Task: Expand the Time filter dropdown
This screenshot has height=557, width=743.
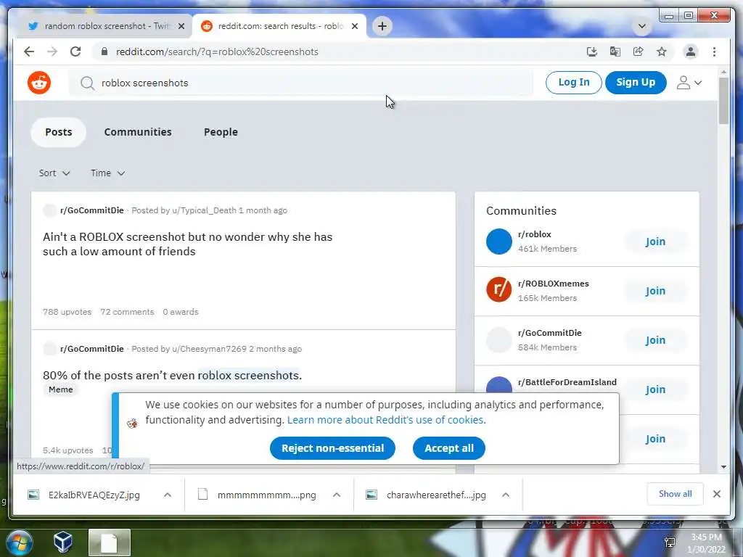Action: (108, 173)
